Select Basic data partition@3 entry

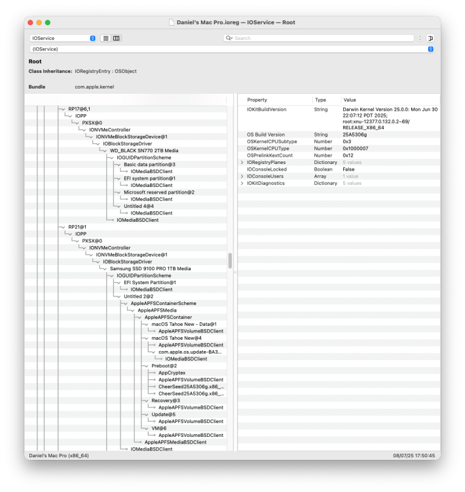(x=149, y=165)
